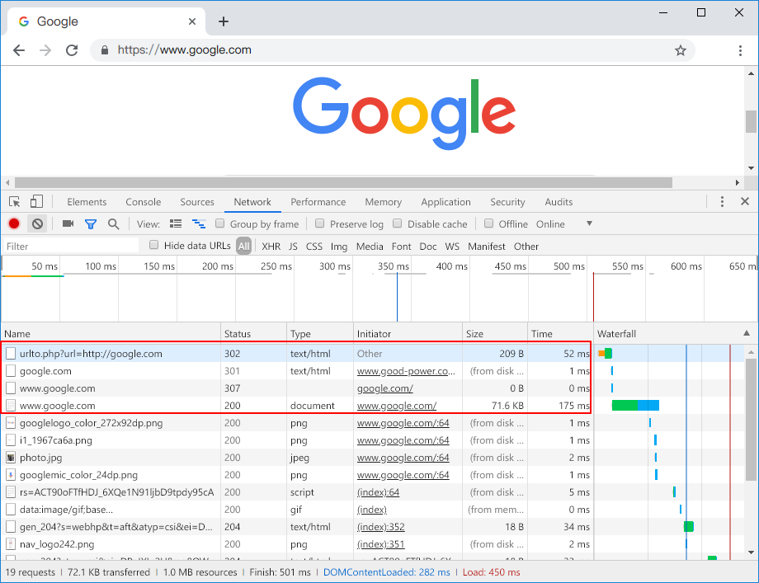
Task: Select request i1_1967ca6a.png
Action: (295, 440)
